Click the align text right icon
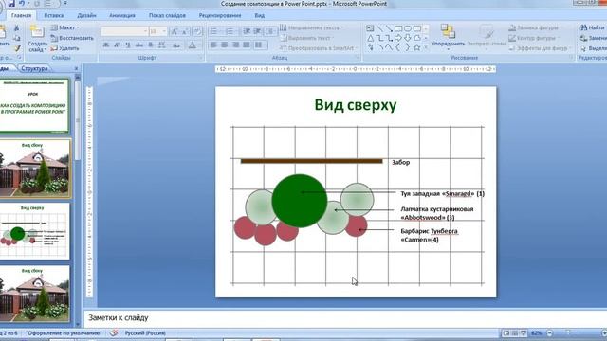607x341 pixels. (235, 45)
